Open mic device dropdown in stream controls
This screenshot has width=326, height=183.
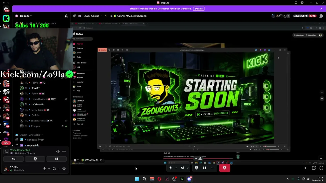[x=176, y=168]
